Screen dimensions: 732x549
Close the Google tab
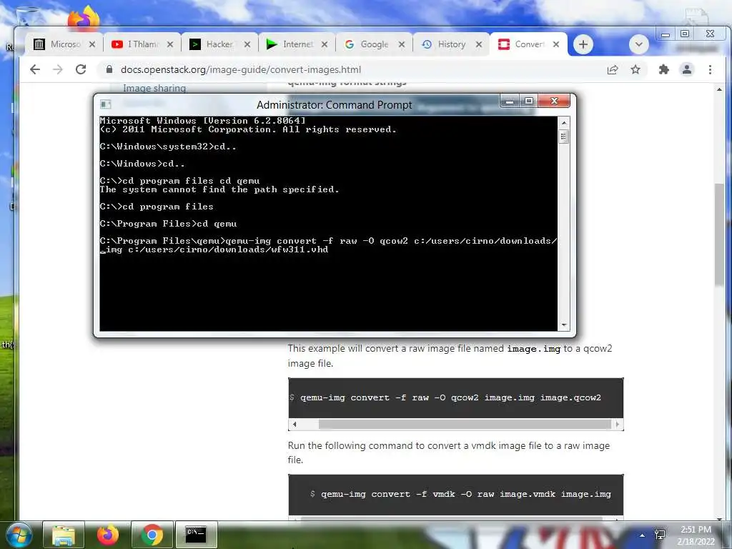click(x=402, y=44)
